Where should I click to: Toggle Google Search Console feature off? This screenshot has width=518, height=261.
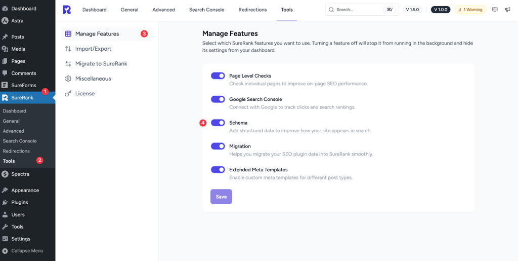click(218, 99)
